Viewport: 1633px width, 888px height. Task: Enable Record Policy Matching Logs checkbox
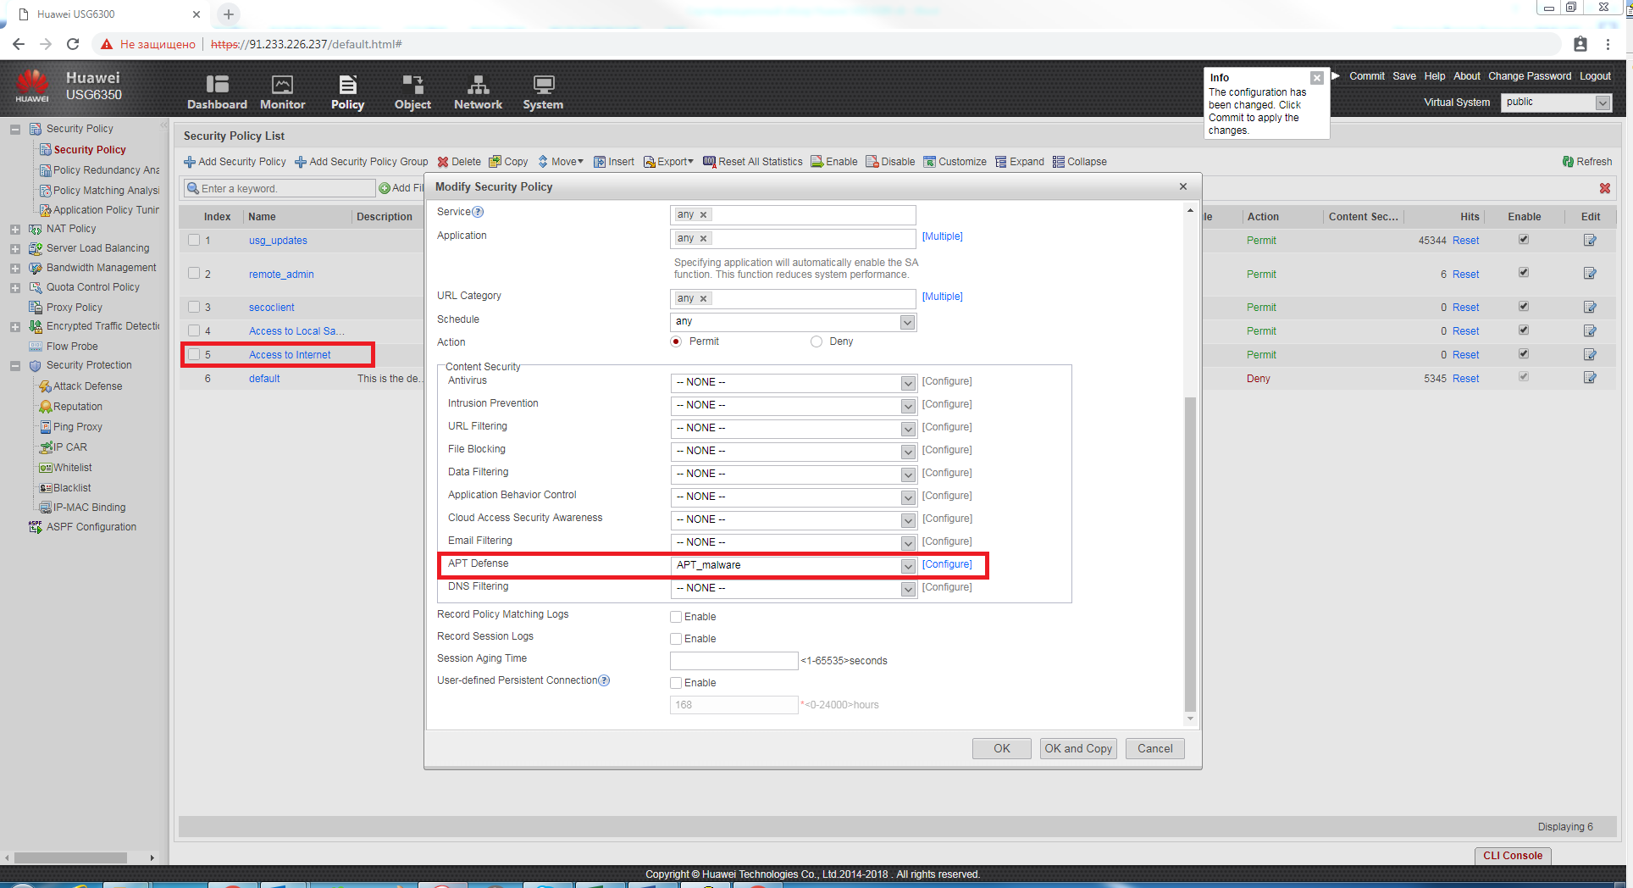point(676,617)
